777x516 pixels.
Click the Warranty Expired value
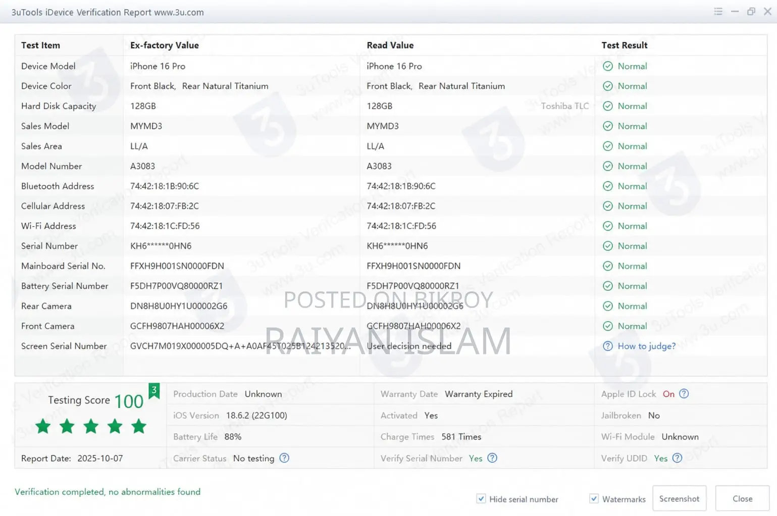click(479, 394)
